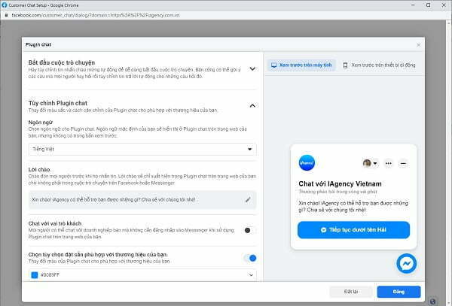This screenshot has width=452, height=306.
Task: Edit the greeting message with pencil icon
Action: 248,199
